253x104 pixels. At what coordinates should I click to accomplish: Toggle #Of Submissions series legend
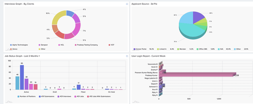(x=46, y=96)
